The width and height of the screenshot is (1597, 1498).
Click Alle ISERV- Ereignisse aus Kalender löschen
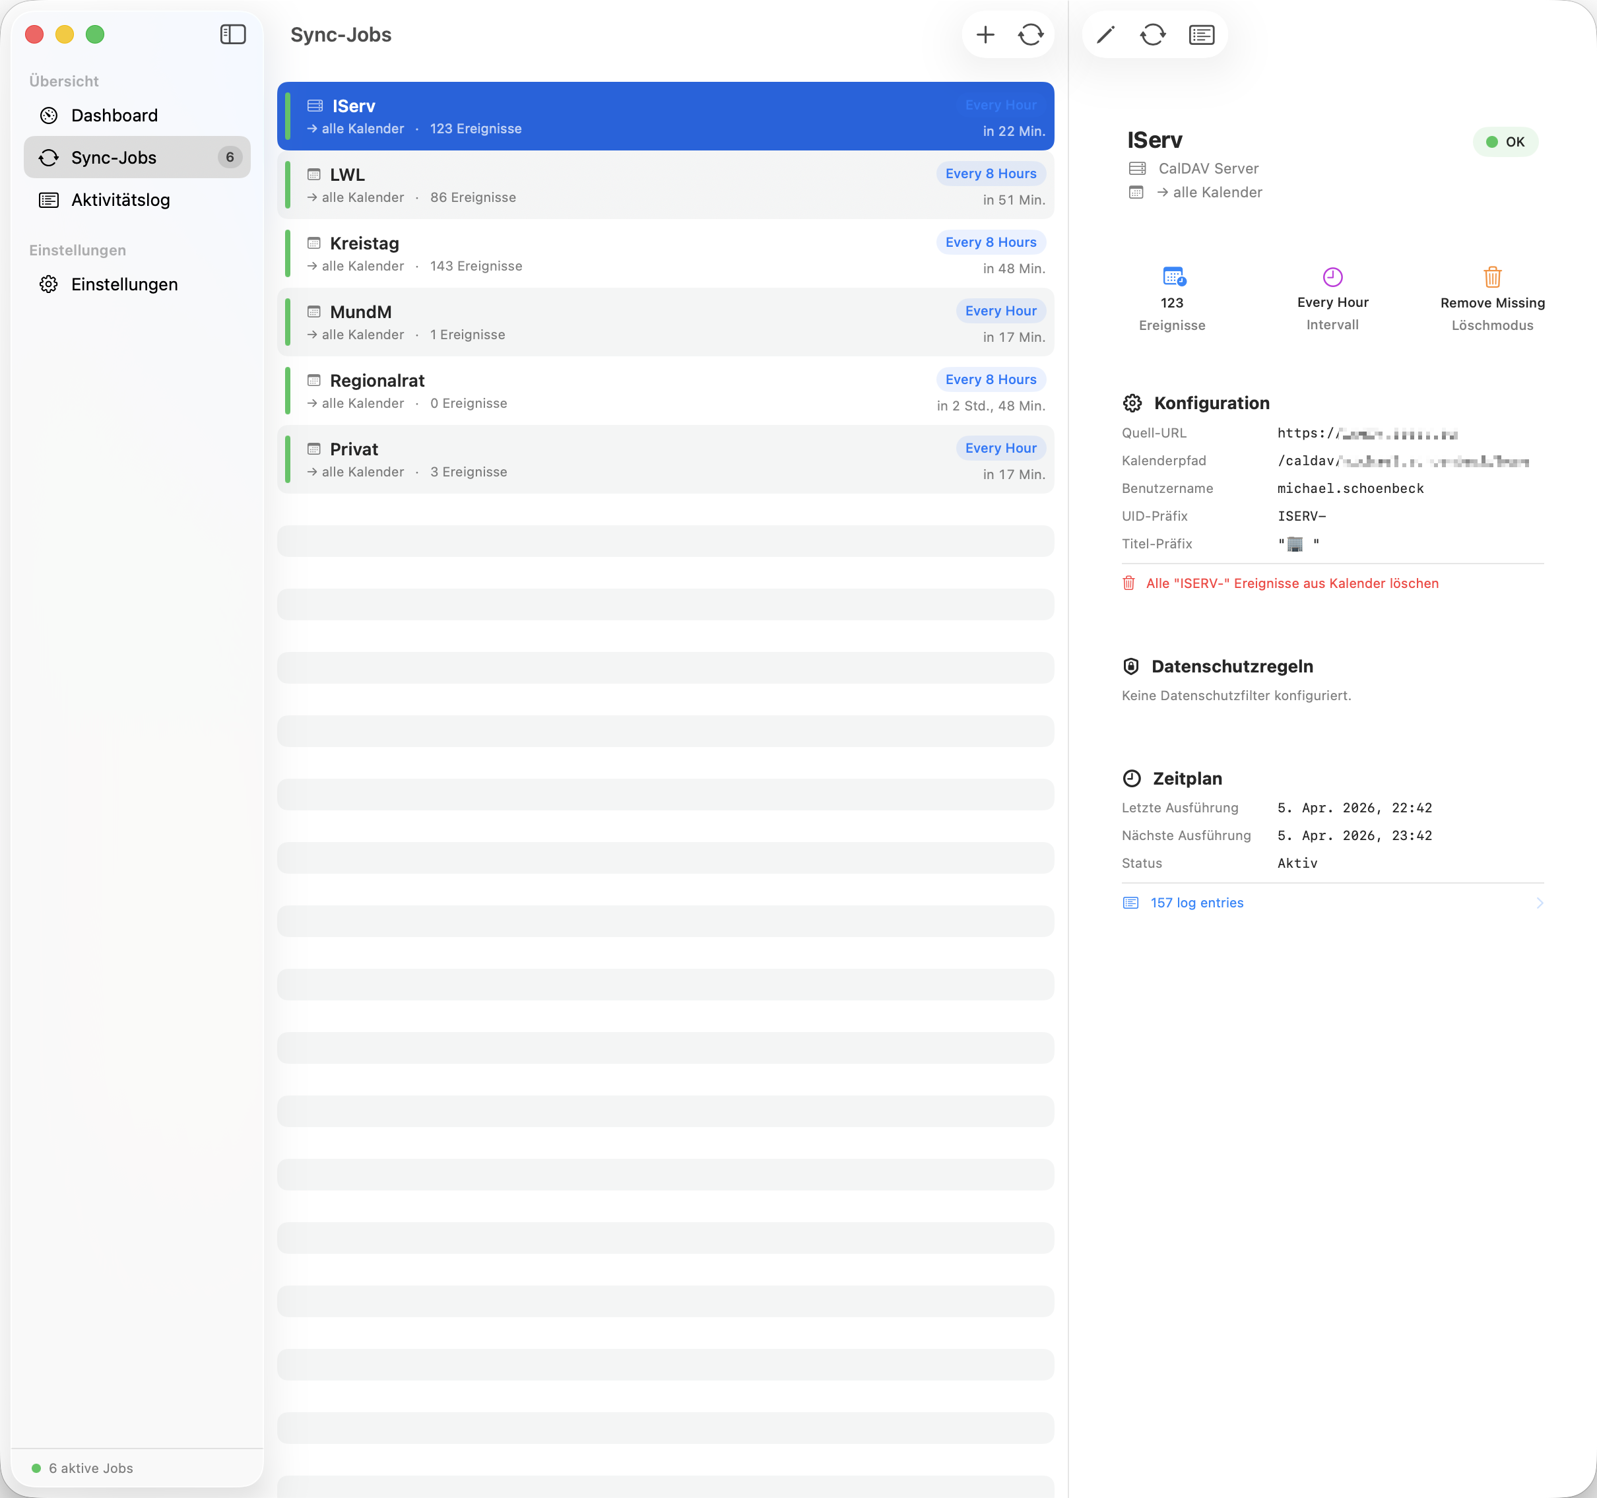click(1291, 583)
